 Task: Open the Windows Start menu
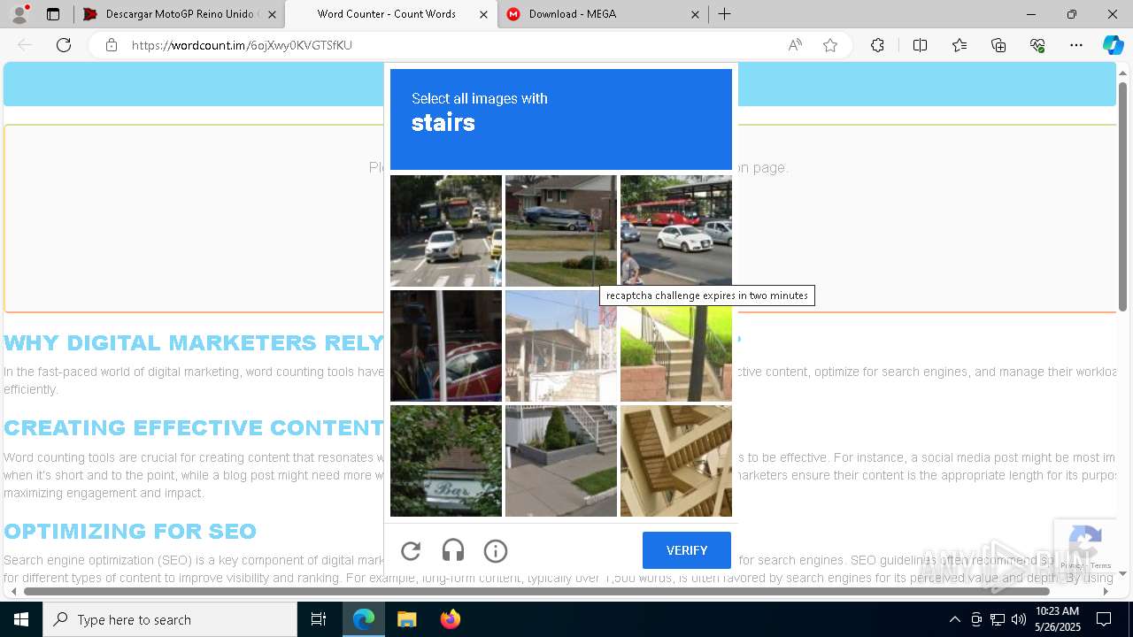[21, 619]
